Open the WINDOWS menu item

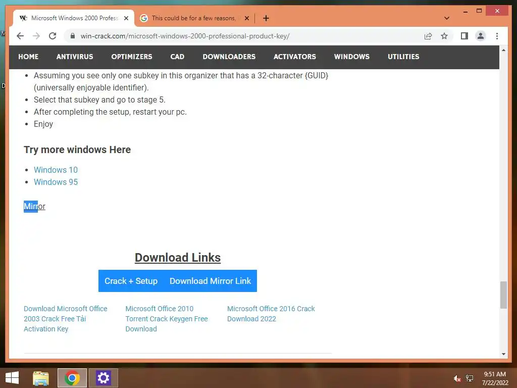[352, 57]
